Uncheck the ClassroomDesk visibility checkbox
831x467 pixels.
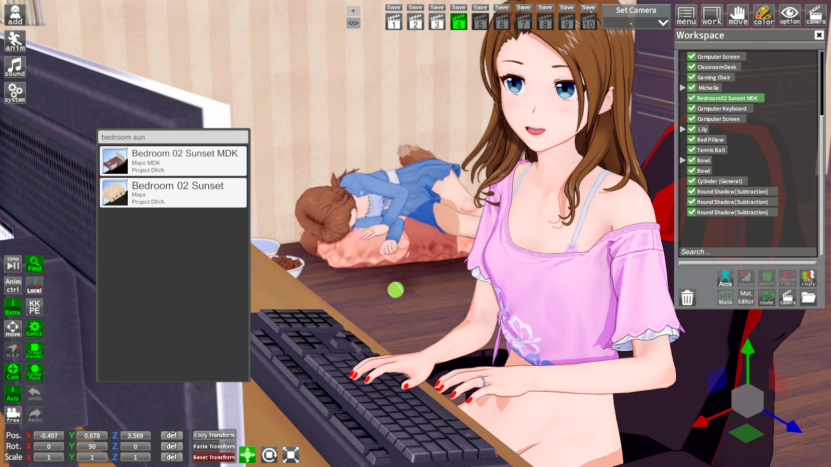[x=692, y=66]
